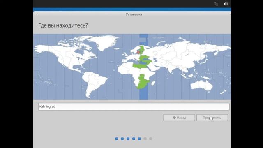Click the Назад back button
Image resolution: width=263 pixels, height=148 pixels.
[179, 118]
